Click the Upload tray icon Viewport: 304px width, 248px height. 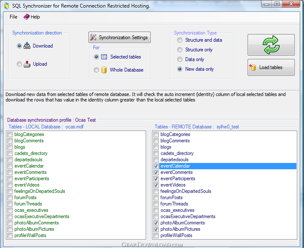27,64
